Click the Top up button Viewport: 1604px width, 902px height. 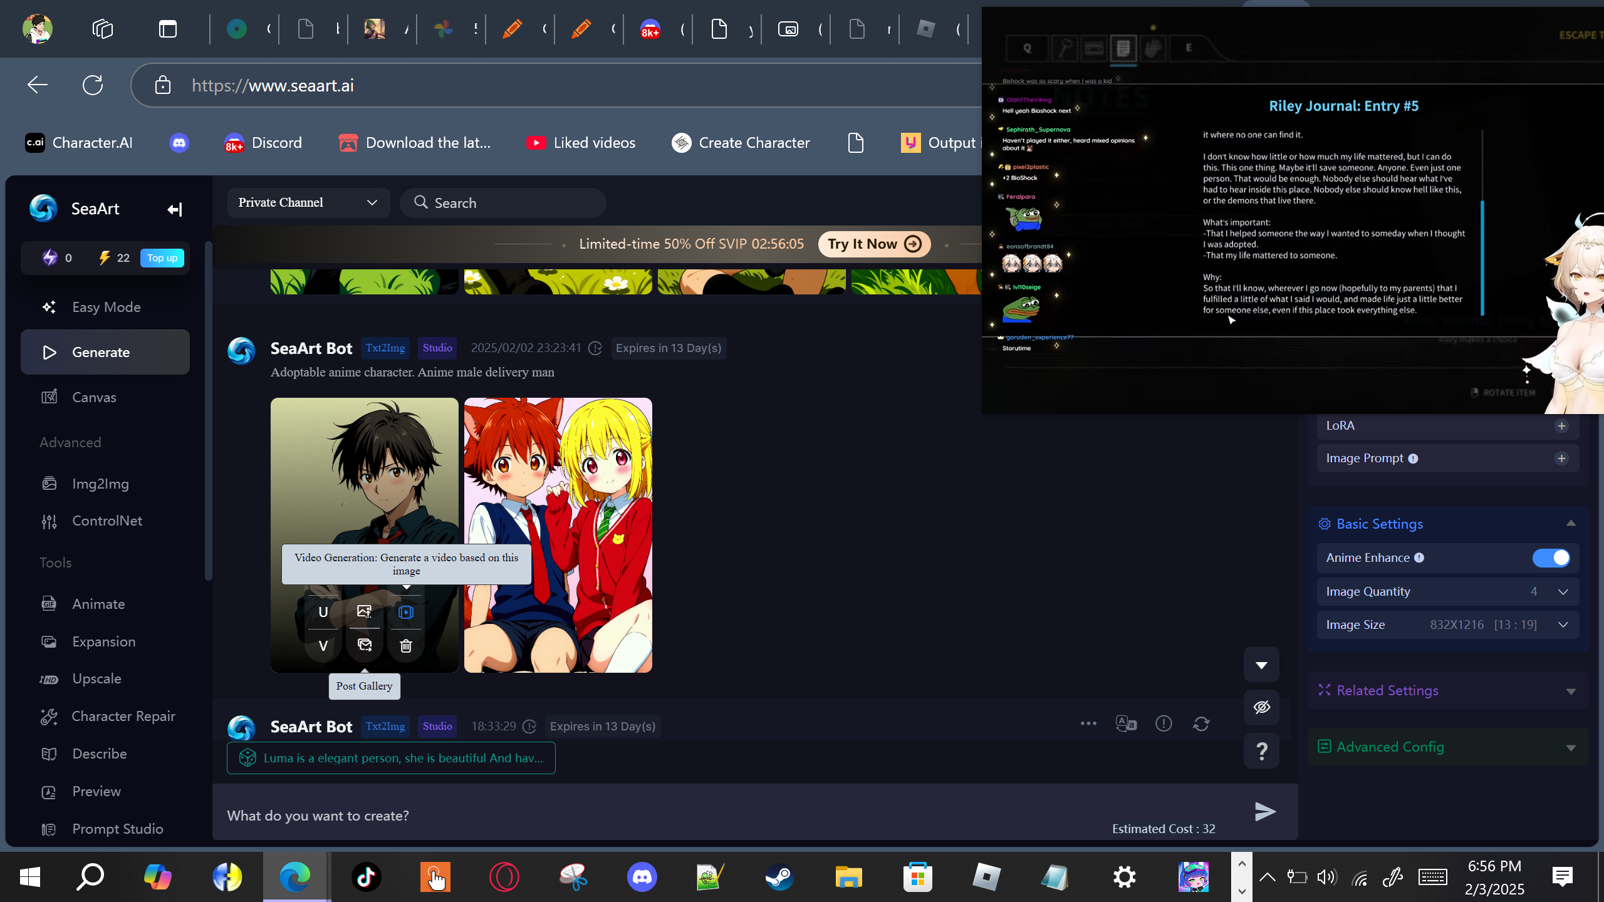tap(162, 258)
